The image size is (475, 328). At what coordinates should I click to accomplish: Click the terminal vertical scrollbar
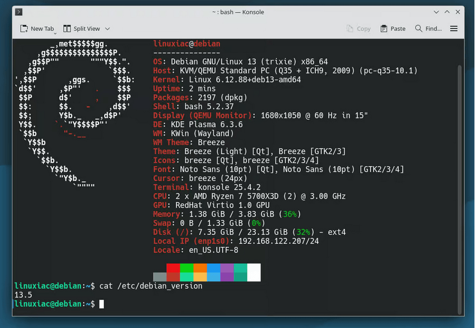(x=459, y=190)
